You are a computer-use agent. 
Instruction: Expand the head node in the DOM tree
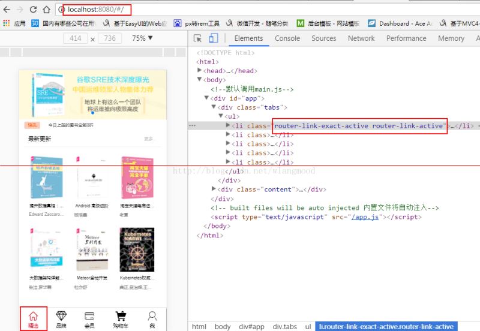click(199, 70)
